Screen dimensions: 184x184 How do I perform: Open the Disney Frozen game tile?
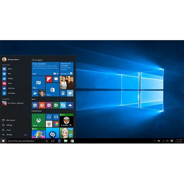pos(67,133)
